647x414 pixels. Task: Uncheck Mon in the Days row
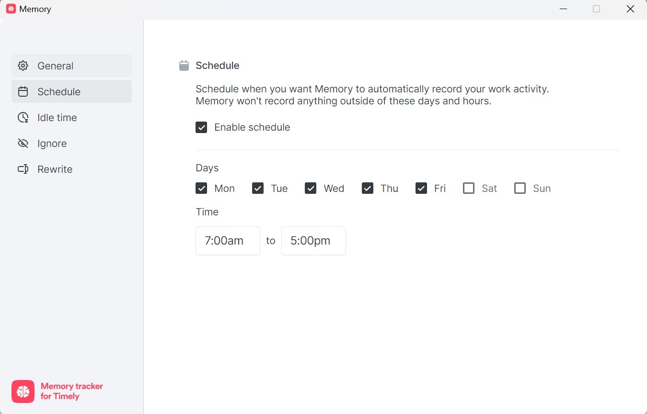[x=201, y=188]
